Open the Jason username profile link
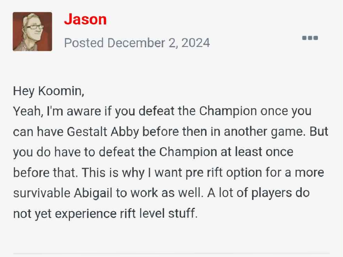 click(85, 19)
